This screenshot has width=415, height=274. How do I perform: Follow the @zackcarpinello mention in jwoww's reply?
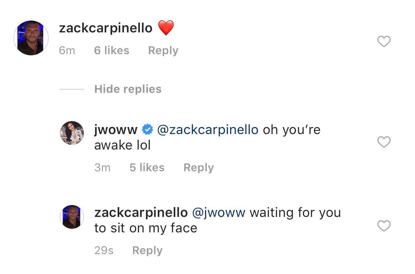208,130
